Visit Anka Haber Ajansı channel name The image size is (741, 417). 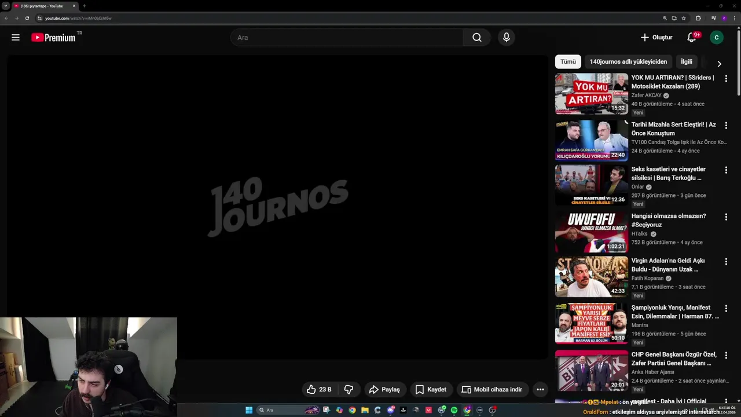coord(653,372)
